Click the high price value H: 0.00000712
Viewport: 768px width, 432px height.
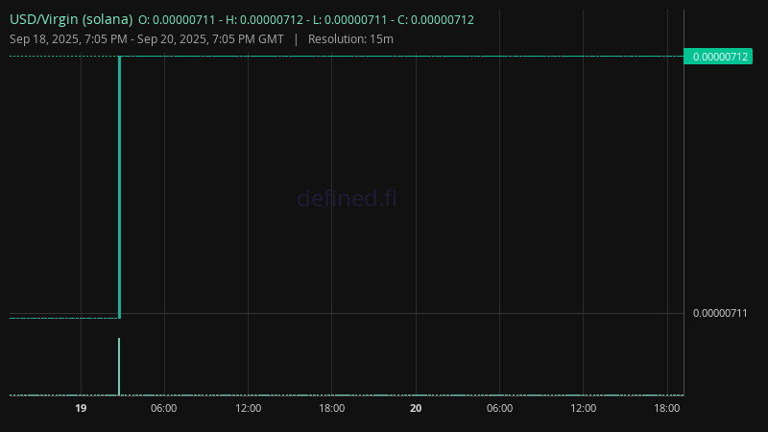click(265, 20)
